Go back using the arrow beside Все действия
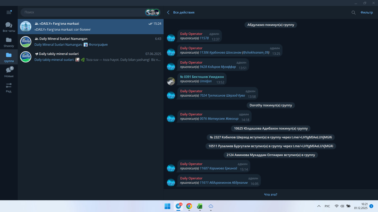 pos(168,12)
